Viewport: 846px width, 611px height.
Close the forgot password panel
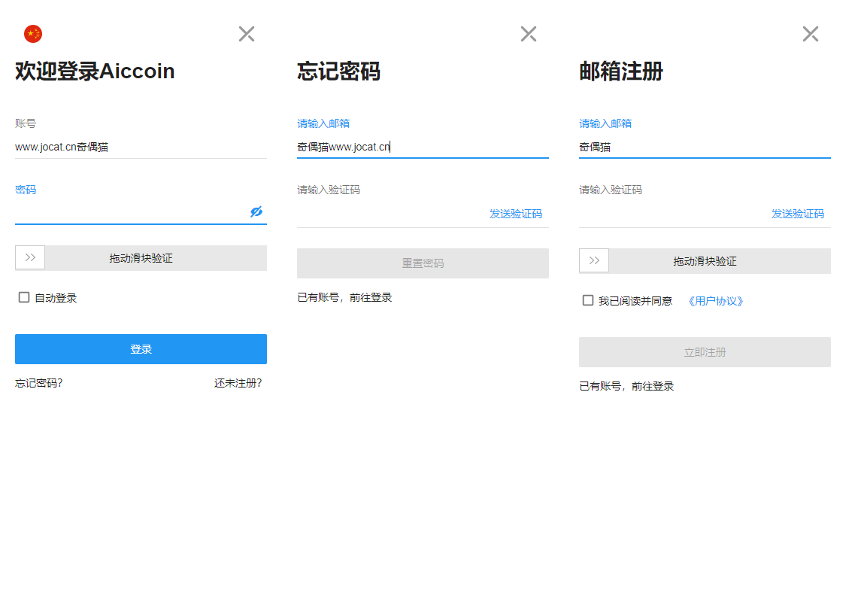[x=529, y=34]
